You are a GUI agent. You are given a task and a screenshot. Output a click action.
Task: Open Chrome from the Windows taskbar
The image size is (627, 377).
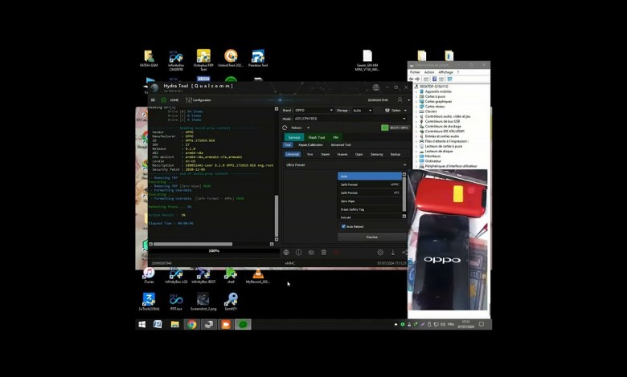[191, 324]
